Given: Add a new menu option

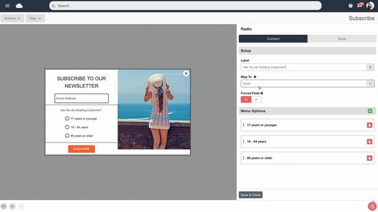Looking at the screenshot, I should point(370,111).
